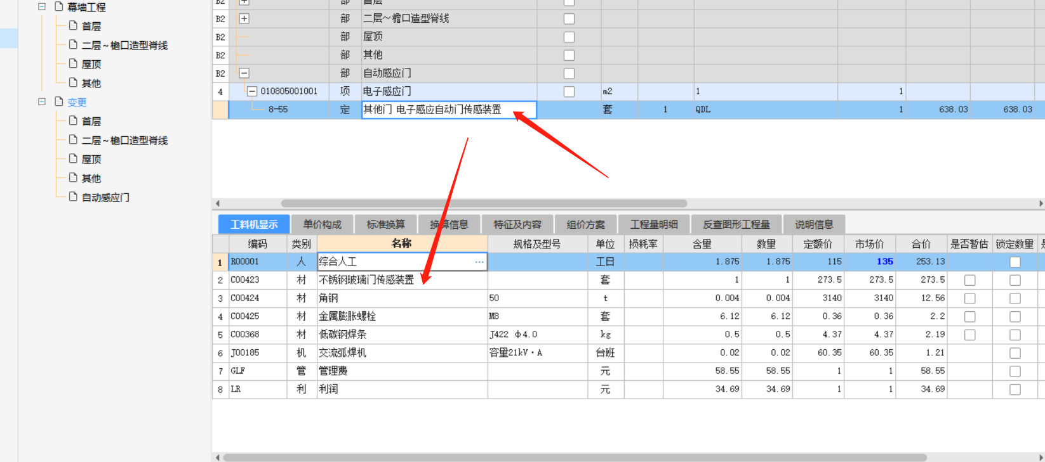
Task: Open the 单价构成 tab
Action: [x=322, y=224]
